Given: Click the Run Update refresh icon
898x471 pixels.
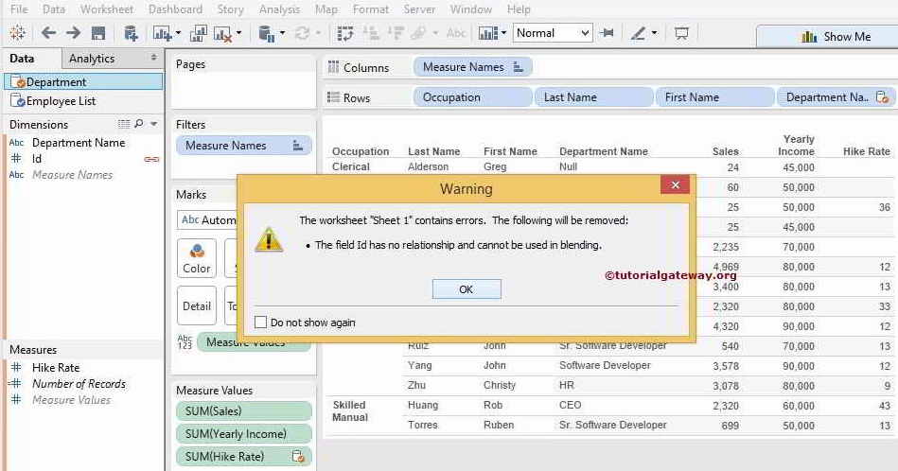Looking at the screenshot, I should (x=303, y=34).
